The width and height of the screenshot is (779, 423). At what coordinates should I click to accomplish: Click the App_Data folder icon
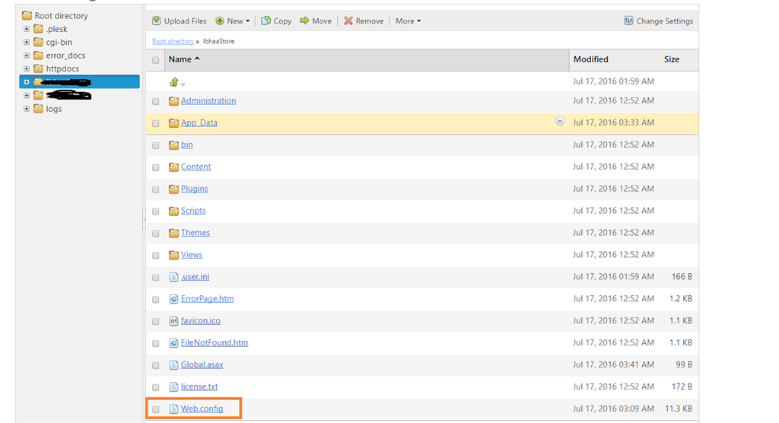pos(173,122)
